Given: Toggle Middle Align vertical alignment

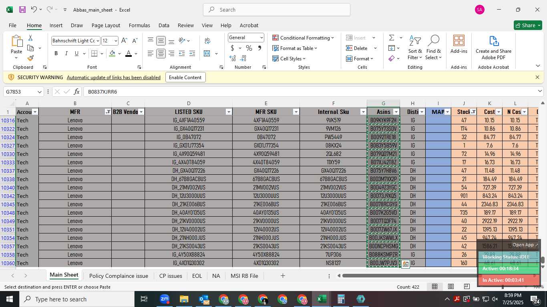Looking at the screenshot, I should click(x=161, y=41).
